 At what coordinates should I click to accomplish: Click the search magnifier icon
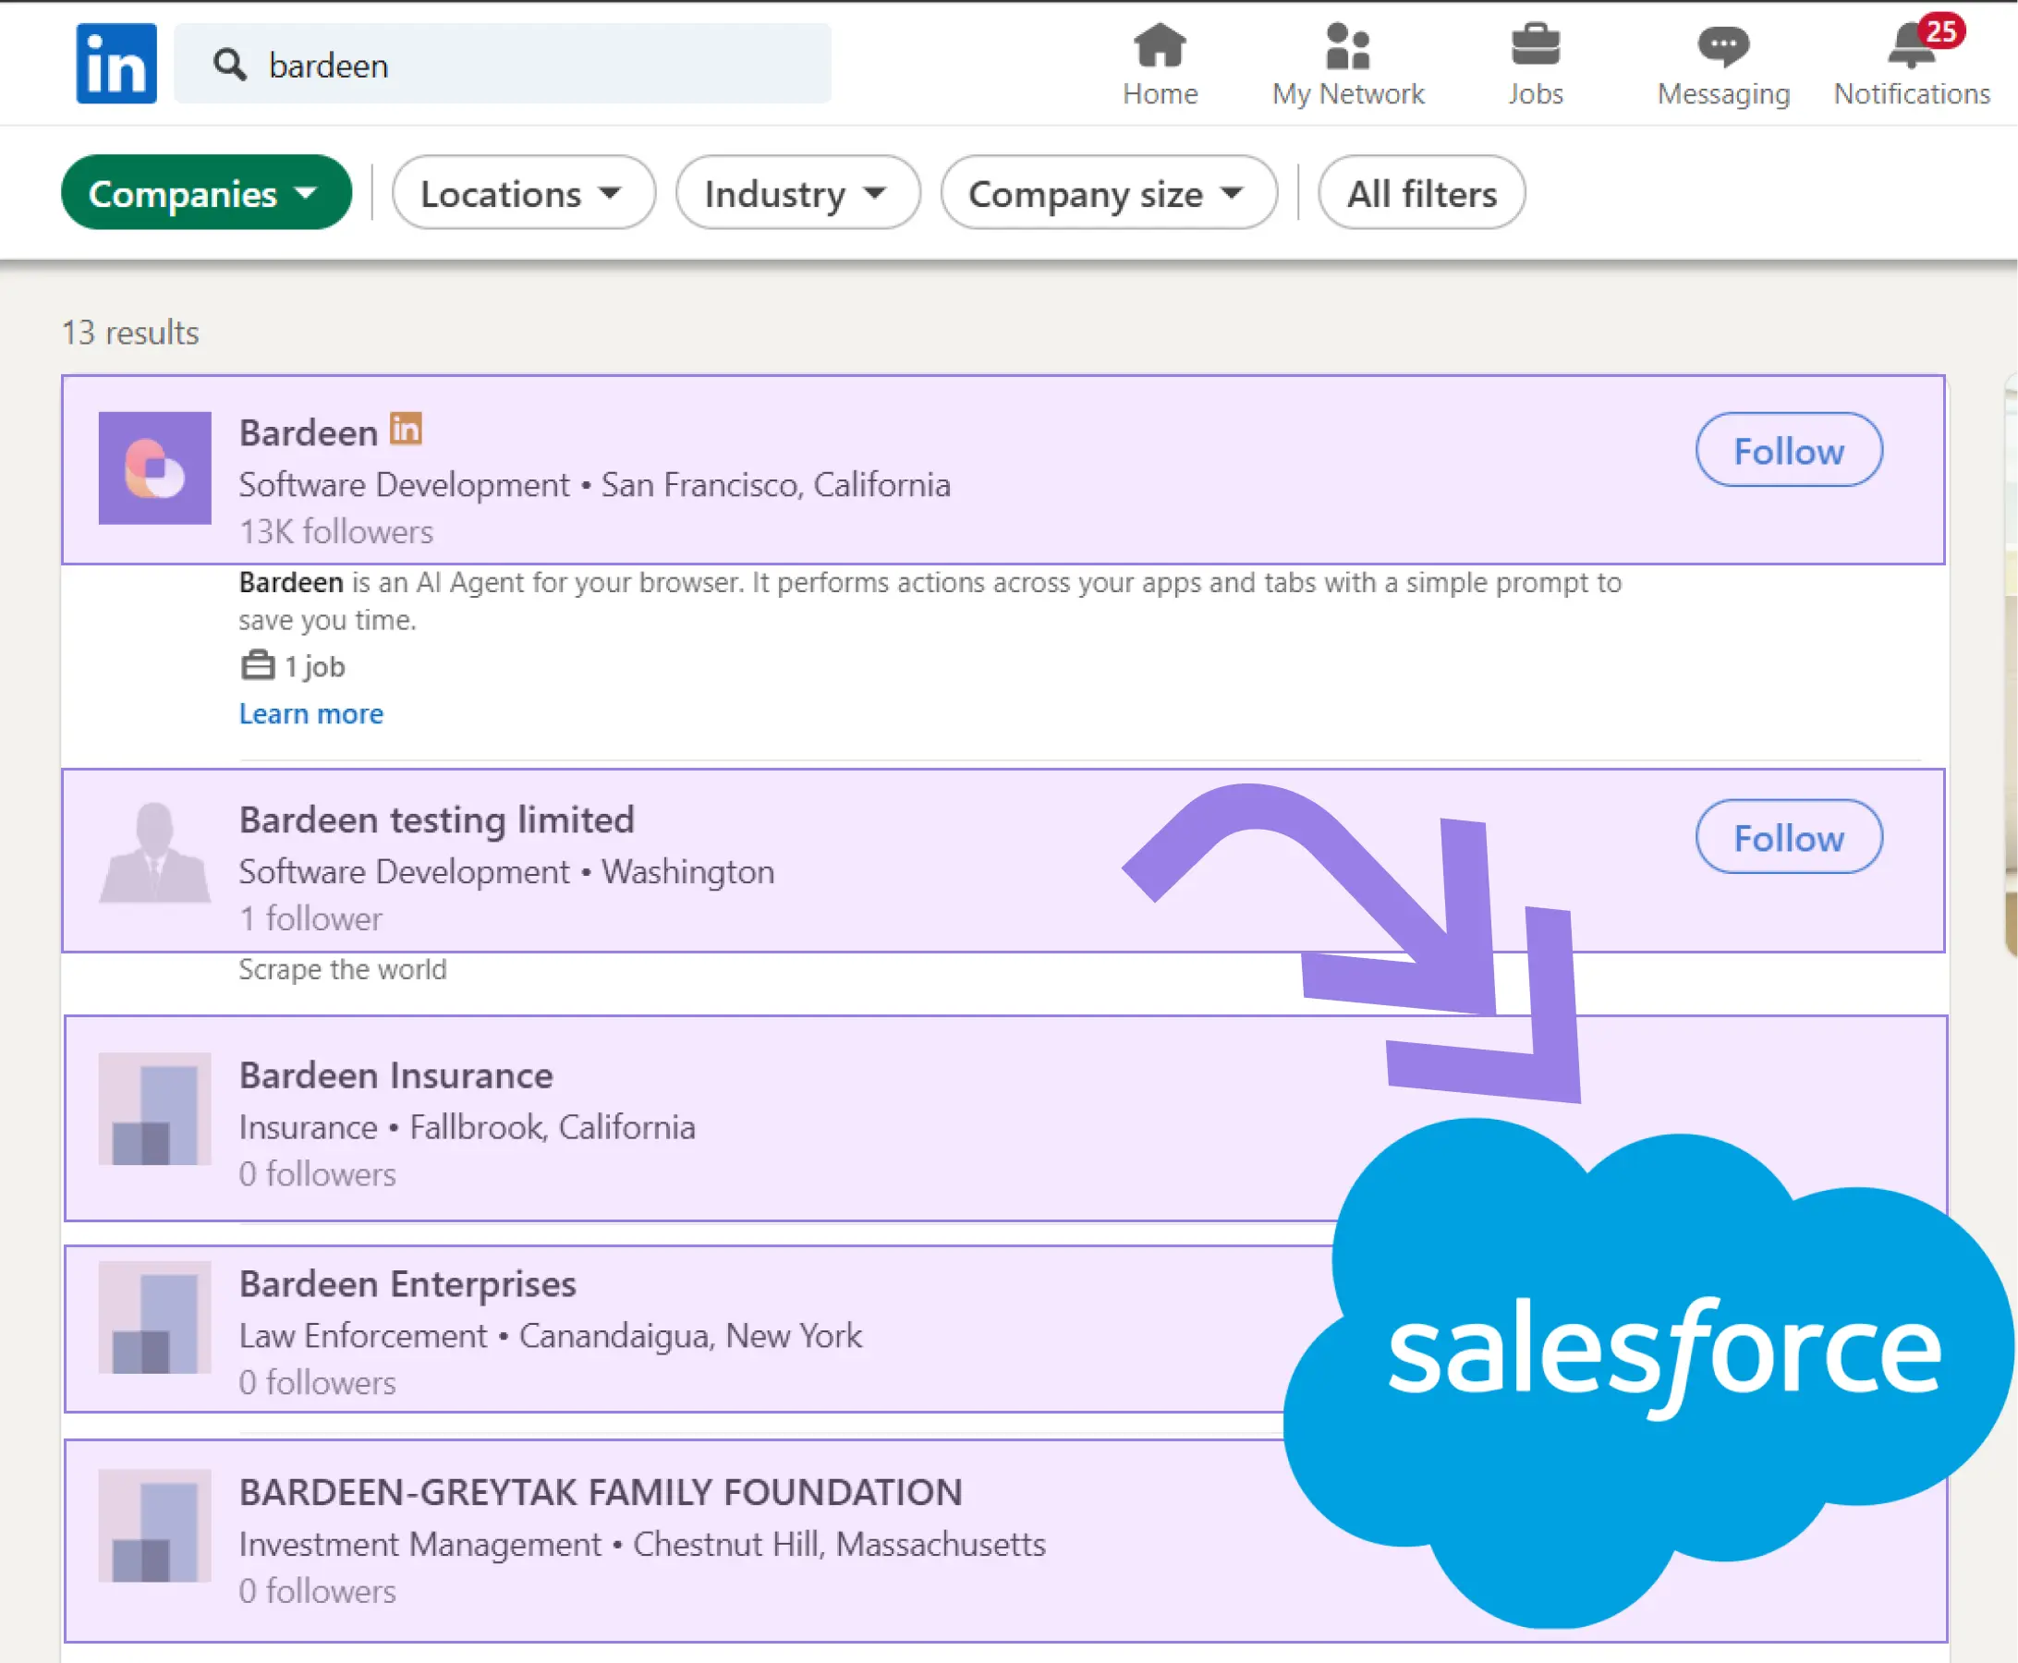[229, 64]
